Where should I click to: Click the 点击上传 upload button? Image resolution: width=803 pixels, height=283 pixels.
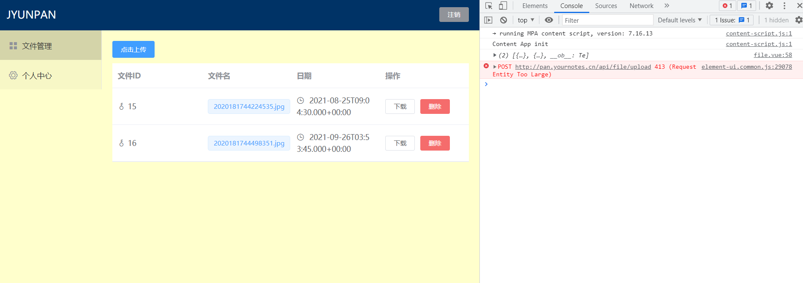click(x=133, y=49)
